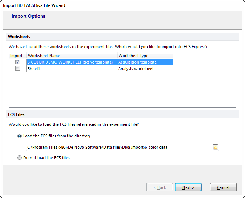Choose the 'Do not load the FCS files' option

20,158
